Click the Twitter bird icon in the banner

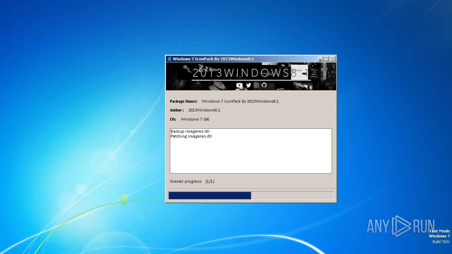[249, 85]
